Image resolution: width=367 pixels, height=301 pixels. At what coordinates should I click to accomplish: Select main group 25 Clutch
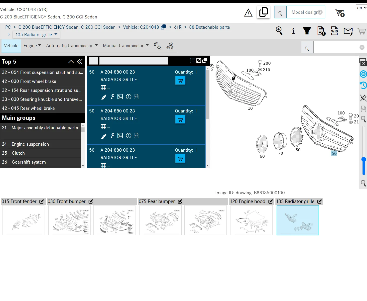pos(41,153)
